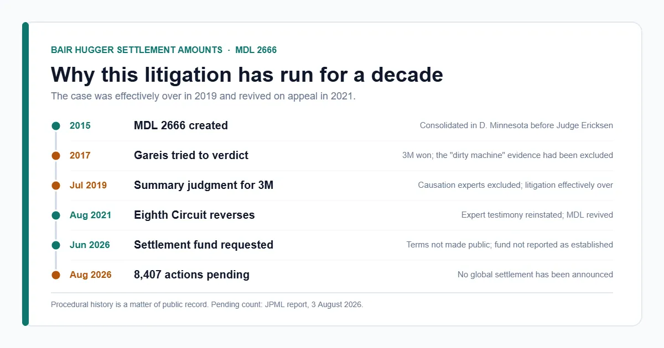Select the 2017 orange timeline dot

click(x=55, y=156)
